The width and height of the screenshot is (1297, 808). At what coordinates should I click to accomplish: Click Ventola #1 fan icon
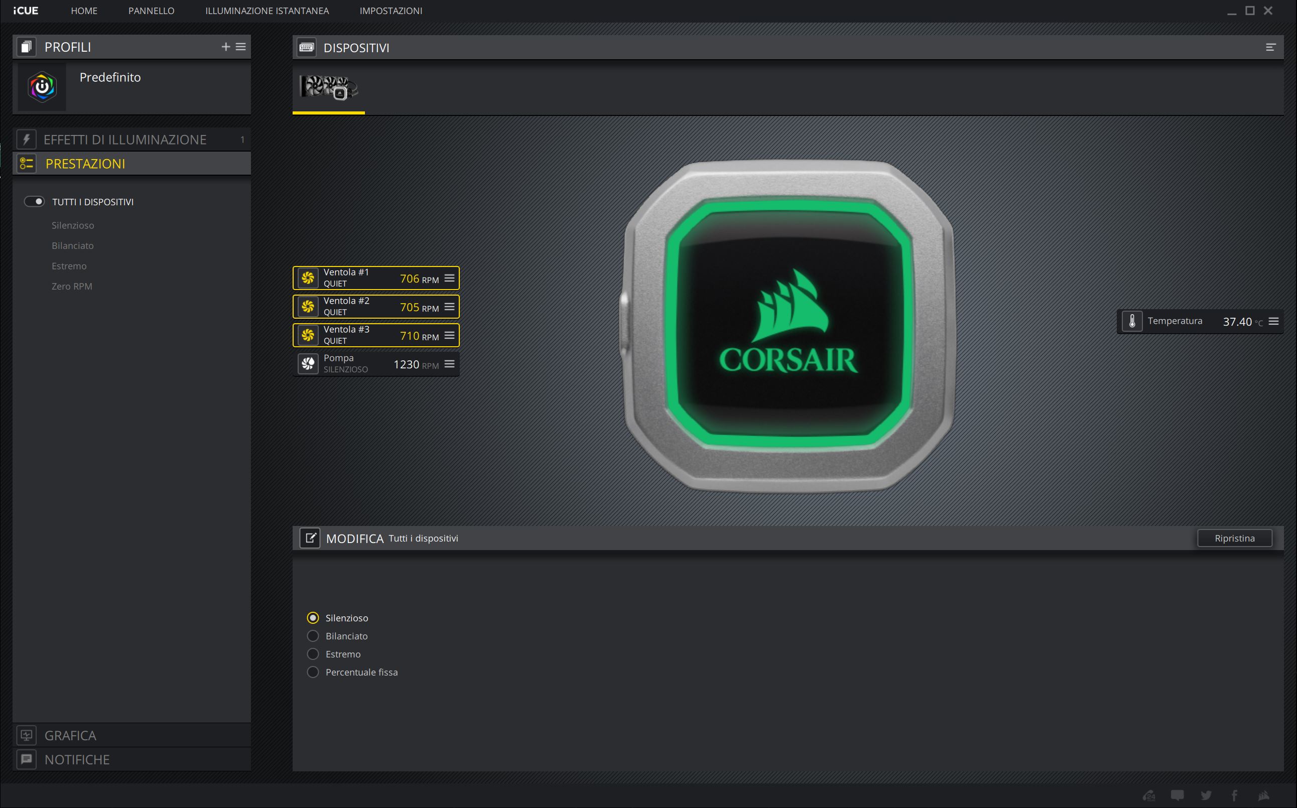tap(308, 278)
